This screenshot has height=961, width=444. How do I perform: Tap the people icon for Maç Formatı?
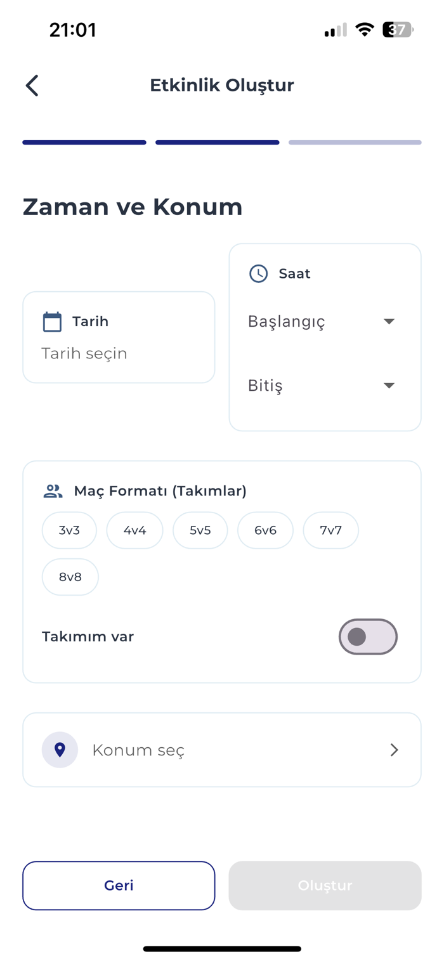click(x=53, y=491)
